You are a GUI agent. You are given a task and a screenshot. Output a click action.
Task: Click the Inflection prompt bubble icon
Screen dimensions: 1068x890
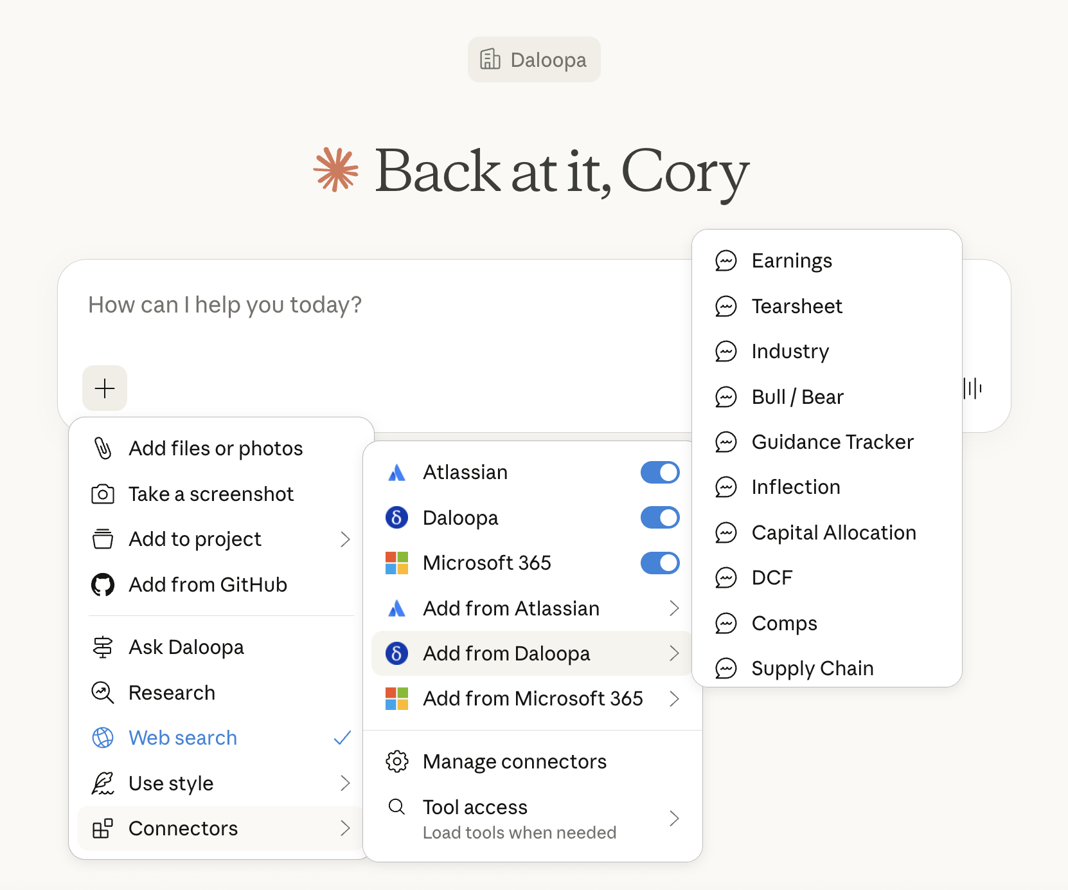(726, 487)
